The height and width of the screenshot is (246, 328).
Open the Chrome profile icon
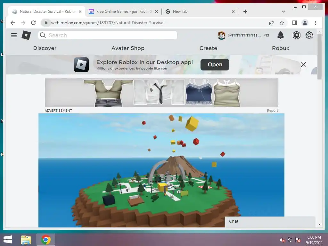click(x=305, y=23)
